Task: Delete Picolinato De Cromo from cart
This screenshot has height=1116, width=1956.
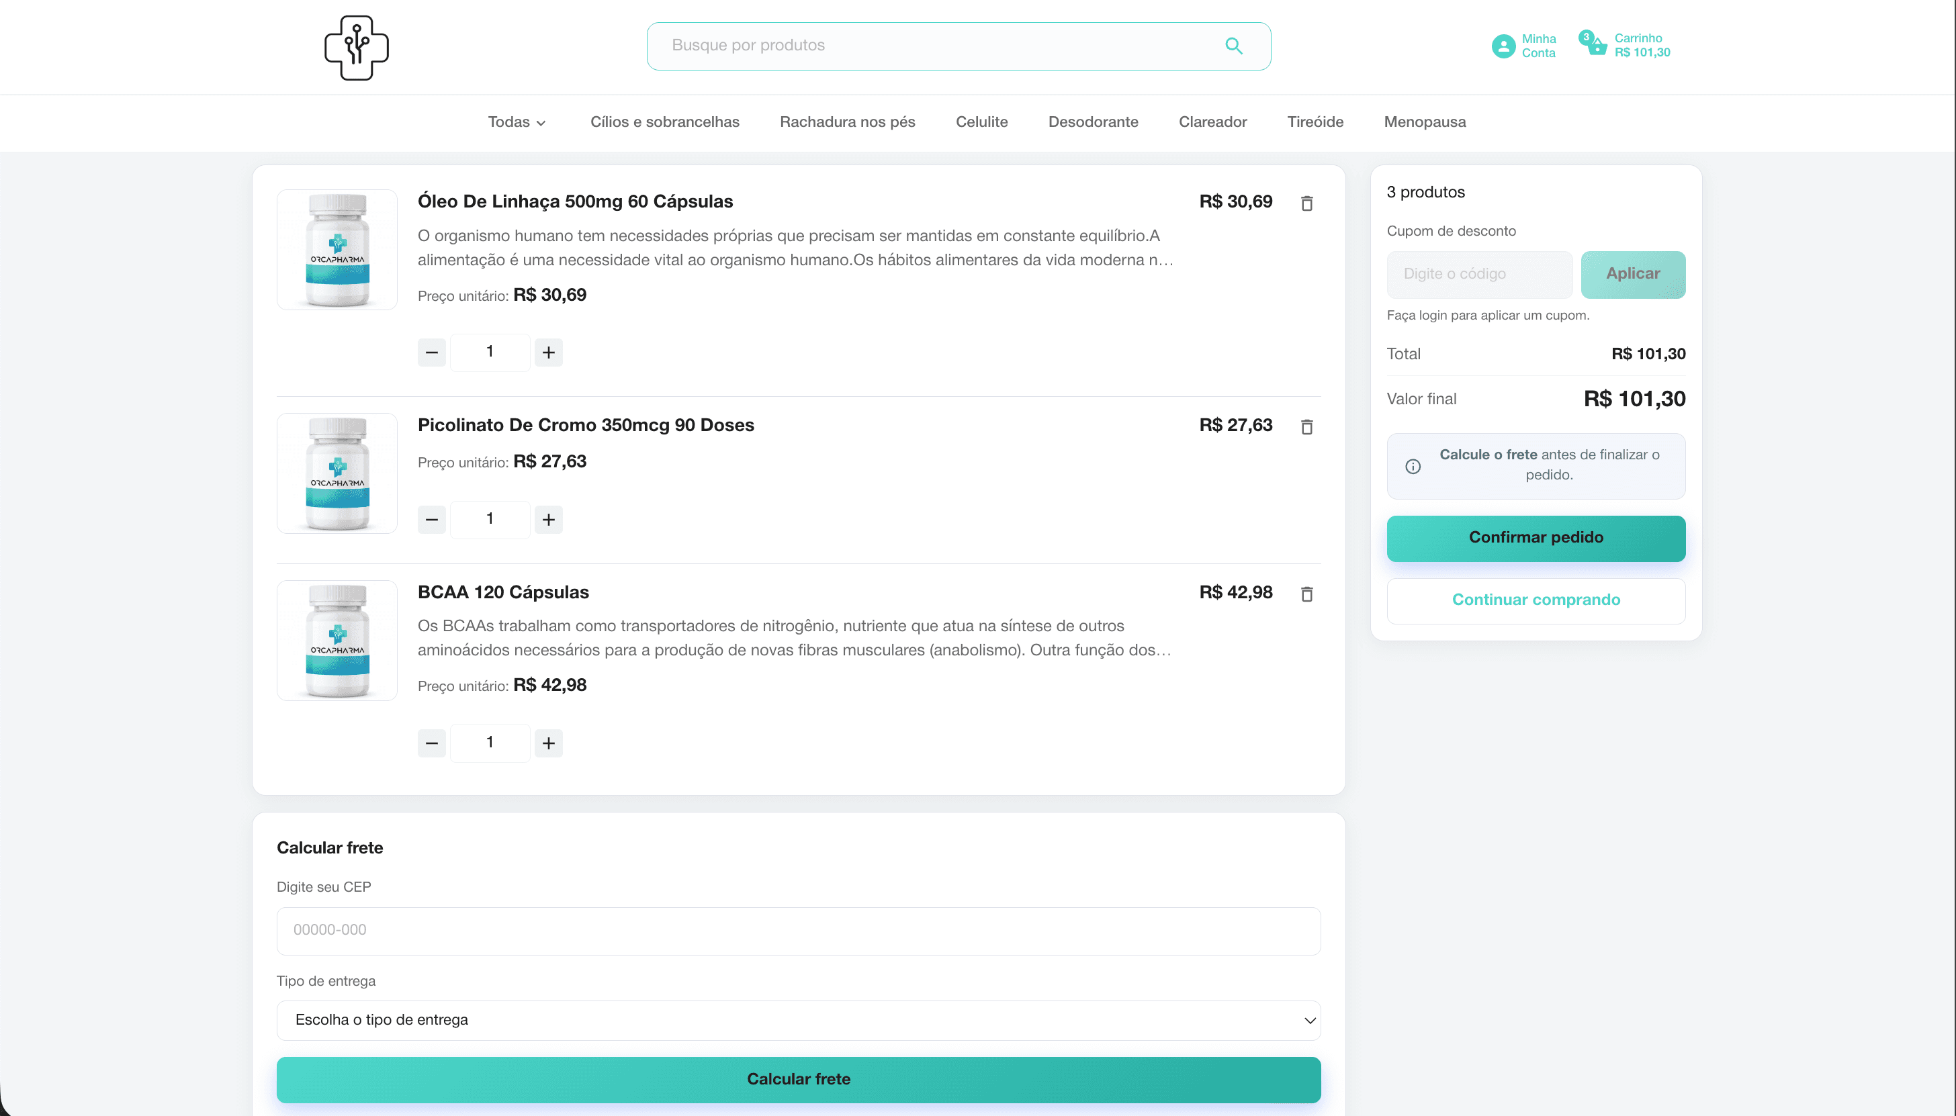Action: pyautogui.click(x=1307, y=427)
